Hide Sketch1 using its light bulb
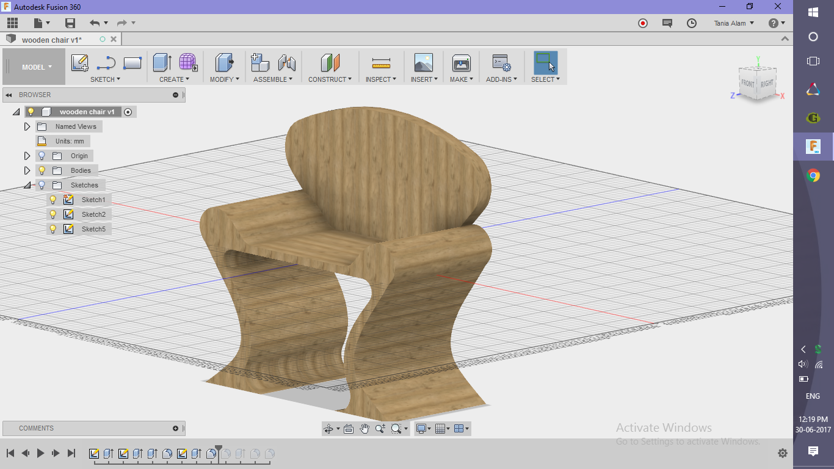The image size is (834, 469). [x=53, y=200]
